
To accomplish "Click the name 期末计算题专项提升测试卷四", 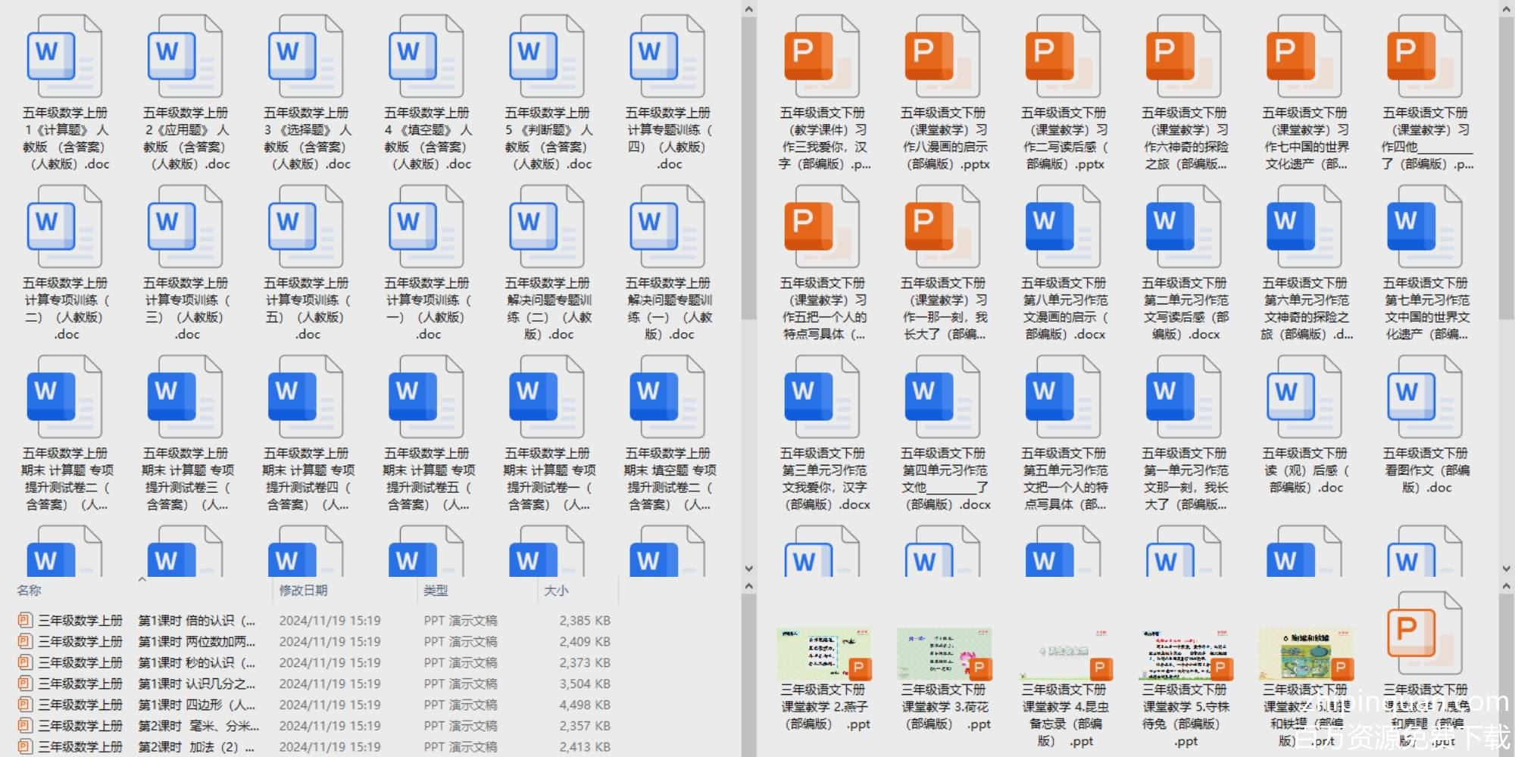I will coord(306,478).
